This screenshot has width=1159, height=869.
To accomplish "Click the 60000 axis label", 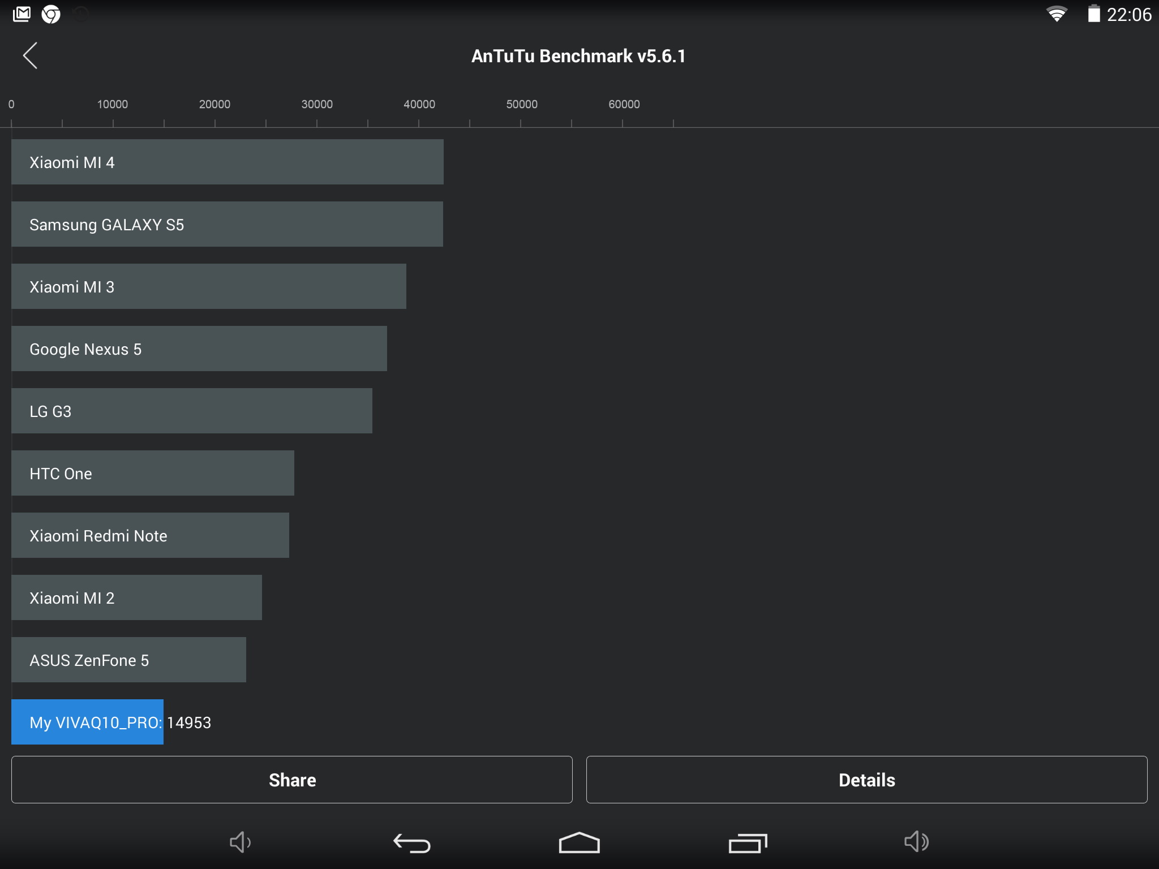I will pos(624,104).
